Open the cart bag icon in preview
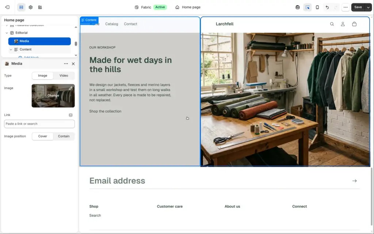Screen dimensions: 374x234 click(x=354, y=24)
